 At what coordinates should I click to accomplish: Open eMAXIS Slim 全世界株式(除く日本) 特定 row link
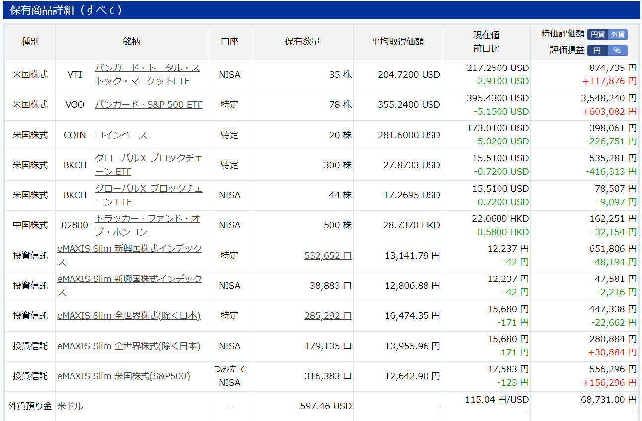pos(129,316)
